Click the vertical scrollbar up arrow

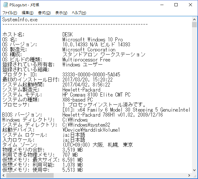pos(194,19)
